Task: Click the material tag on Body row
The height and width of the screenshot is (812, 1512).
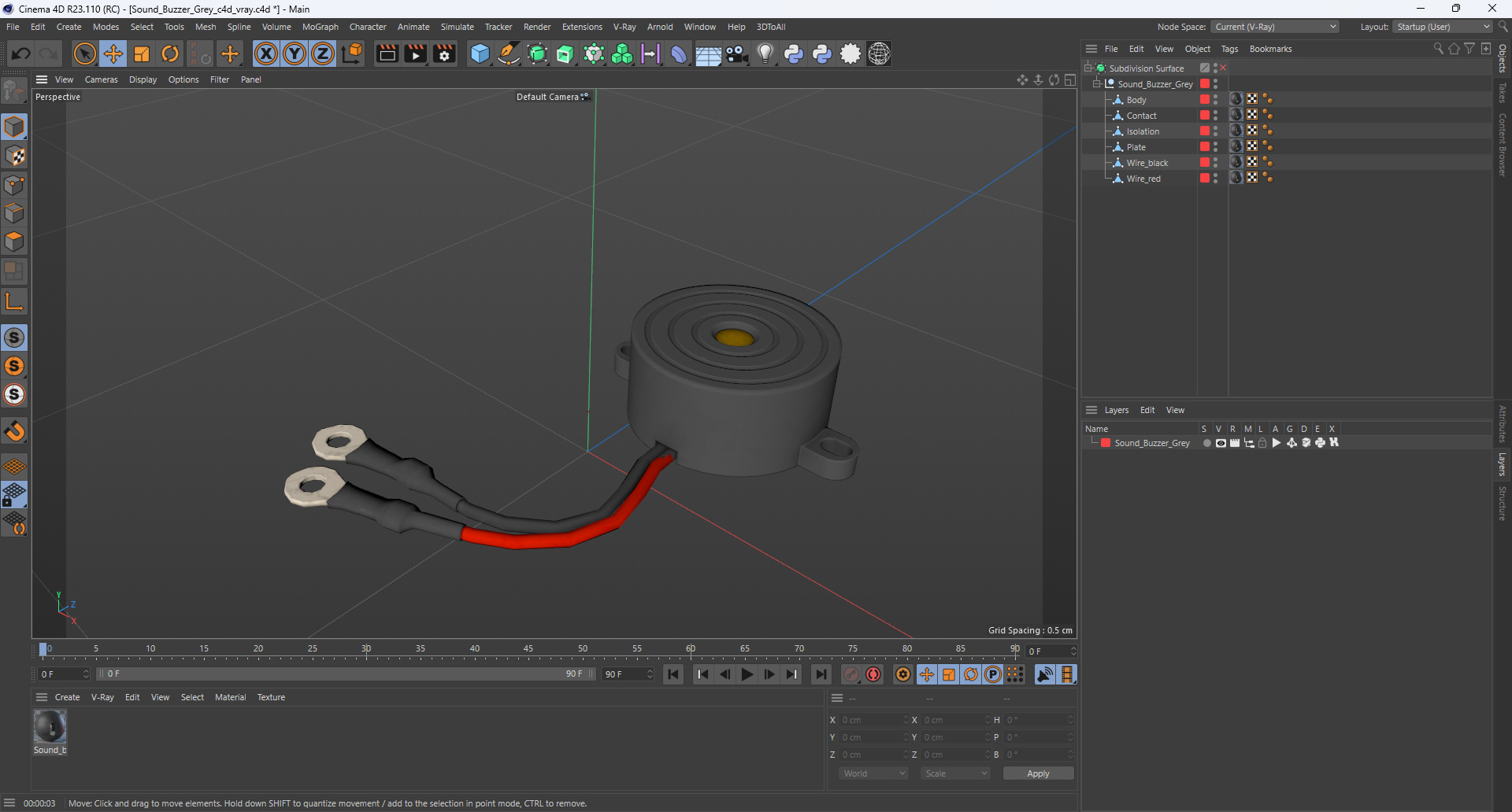Action: (1236, 99)
